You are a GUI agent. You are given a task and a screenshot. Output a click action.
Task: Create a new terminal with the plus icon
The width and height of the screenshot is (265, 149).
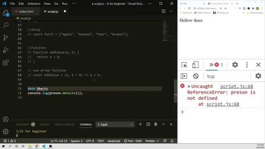tap(140, 124)
